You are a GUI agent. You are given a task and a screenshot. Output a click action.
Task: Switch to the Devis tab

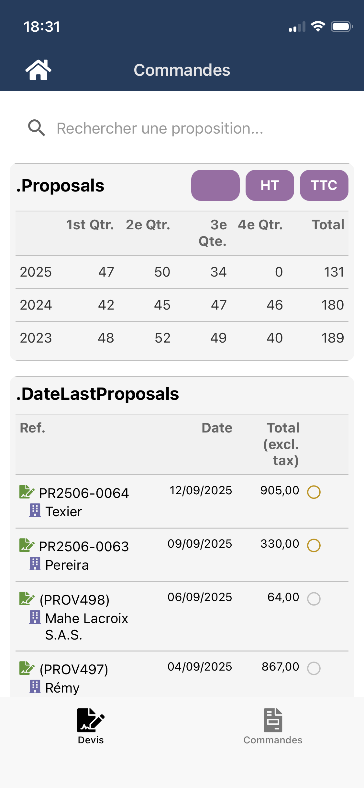pyautogui.click(x=91, y=726)
